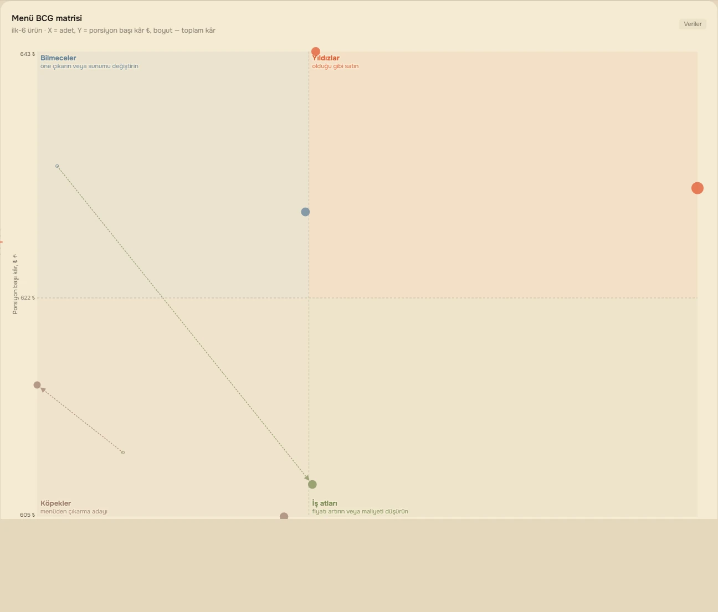Click the small hollow origin marker in Bilmeceler
This screenshot has width=718, height=612.
(57, 166)
